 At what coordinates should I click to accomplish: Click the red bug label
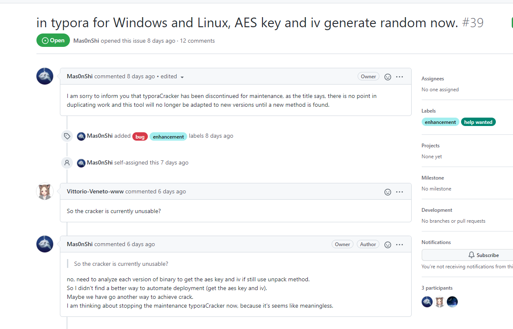click(x=140, y=136)
